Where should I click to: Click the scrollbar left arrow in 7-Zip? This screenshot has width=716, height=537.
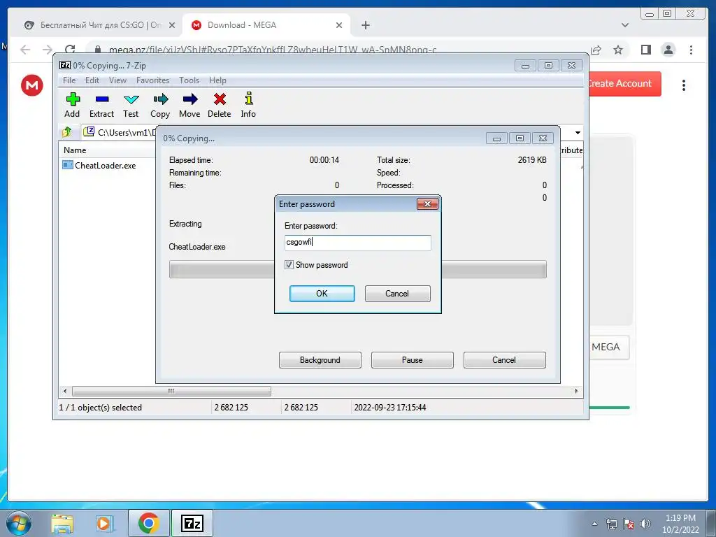tap(65, 392)
